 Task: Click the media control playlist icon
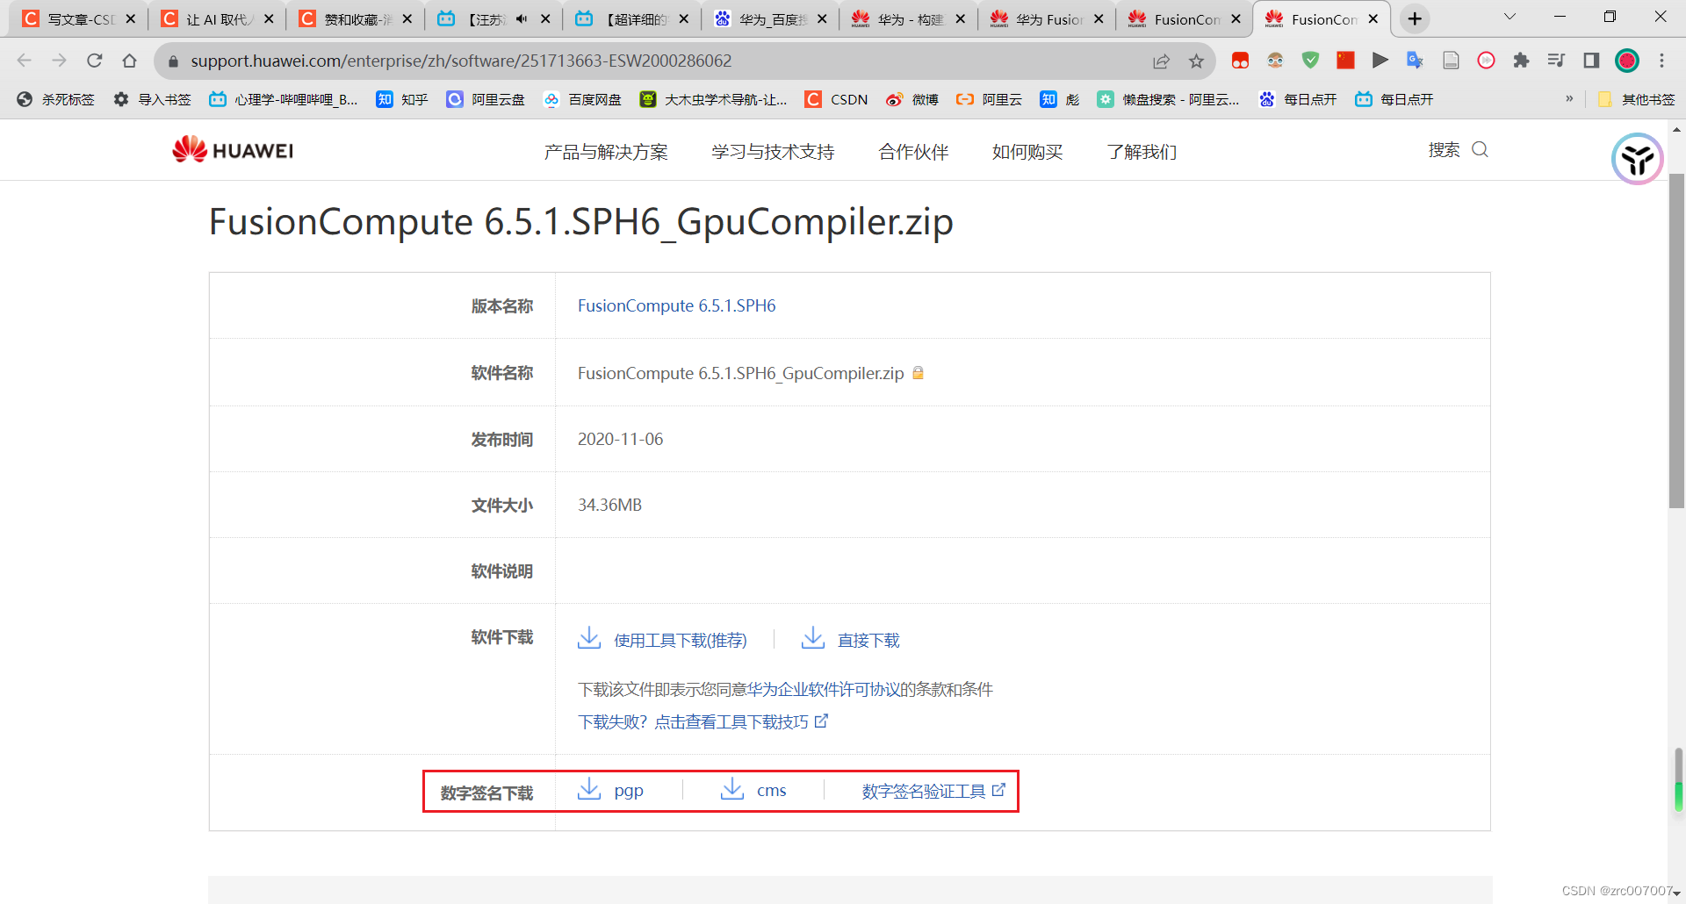[x=1556, y=61]
